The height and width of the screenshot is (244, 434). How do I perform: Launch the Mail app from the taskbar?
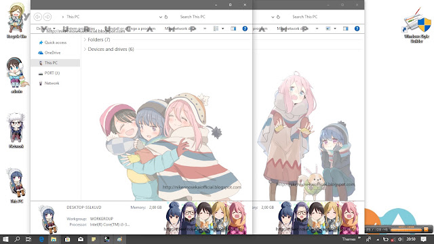click(81, 239)
